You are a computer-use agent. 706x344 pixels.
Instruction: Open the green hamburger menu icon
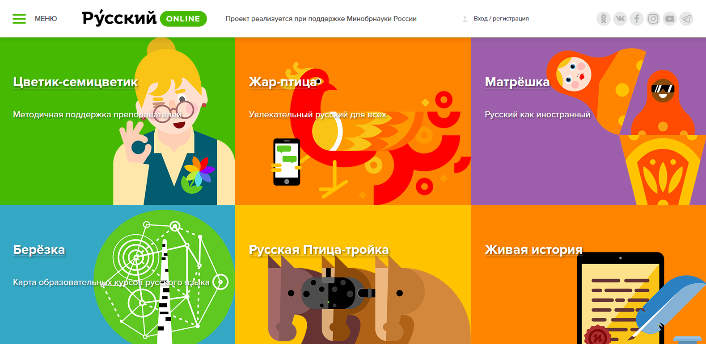[x=19, y=19]
